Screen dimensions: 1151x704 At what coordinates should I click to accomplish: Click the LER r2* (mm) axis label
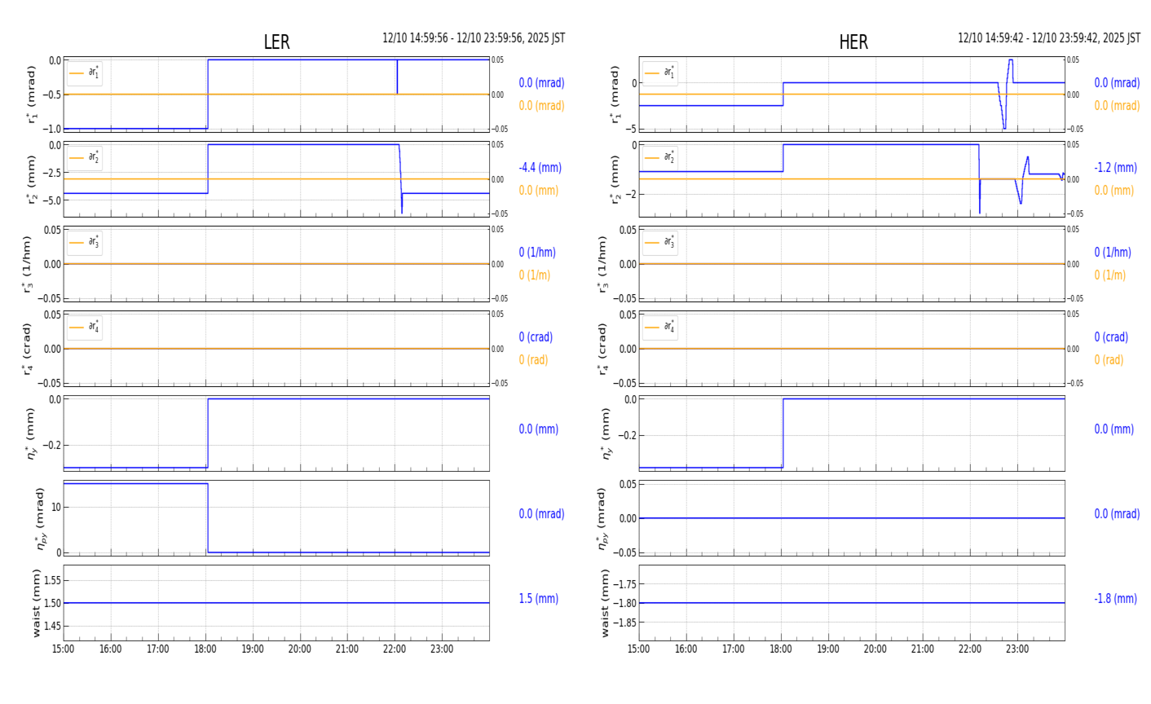[33, 179]
